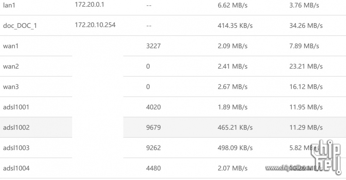Click the adsl1003 interface name
The image size is (346, 180).
tap(16, 148)
